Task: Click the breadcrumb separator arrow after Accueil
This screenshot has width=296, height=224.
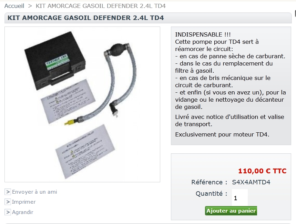Action: (x=30, y=6)
